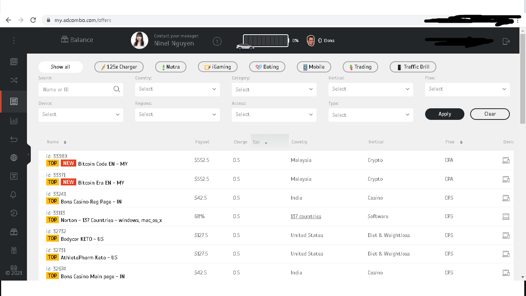Screen dimensions: 526x296
Task: Click the device icon in Bitcoin Code row
Action: 506,160
